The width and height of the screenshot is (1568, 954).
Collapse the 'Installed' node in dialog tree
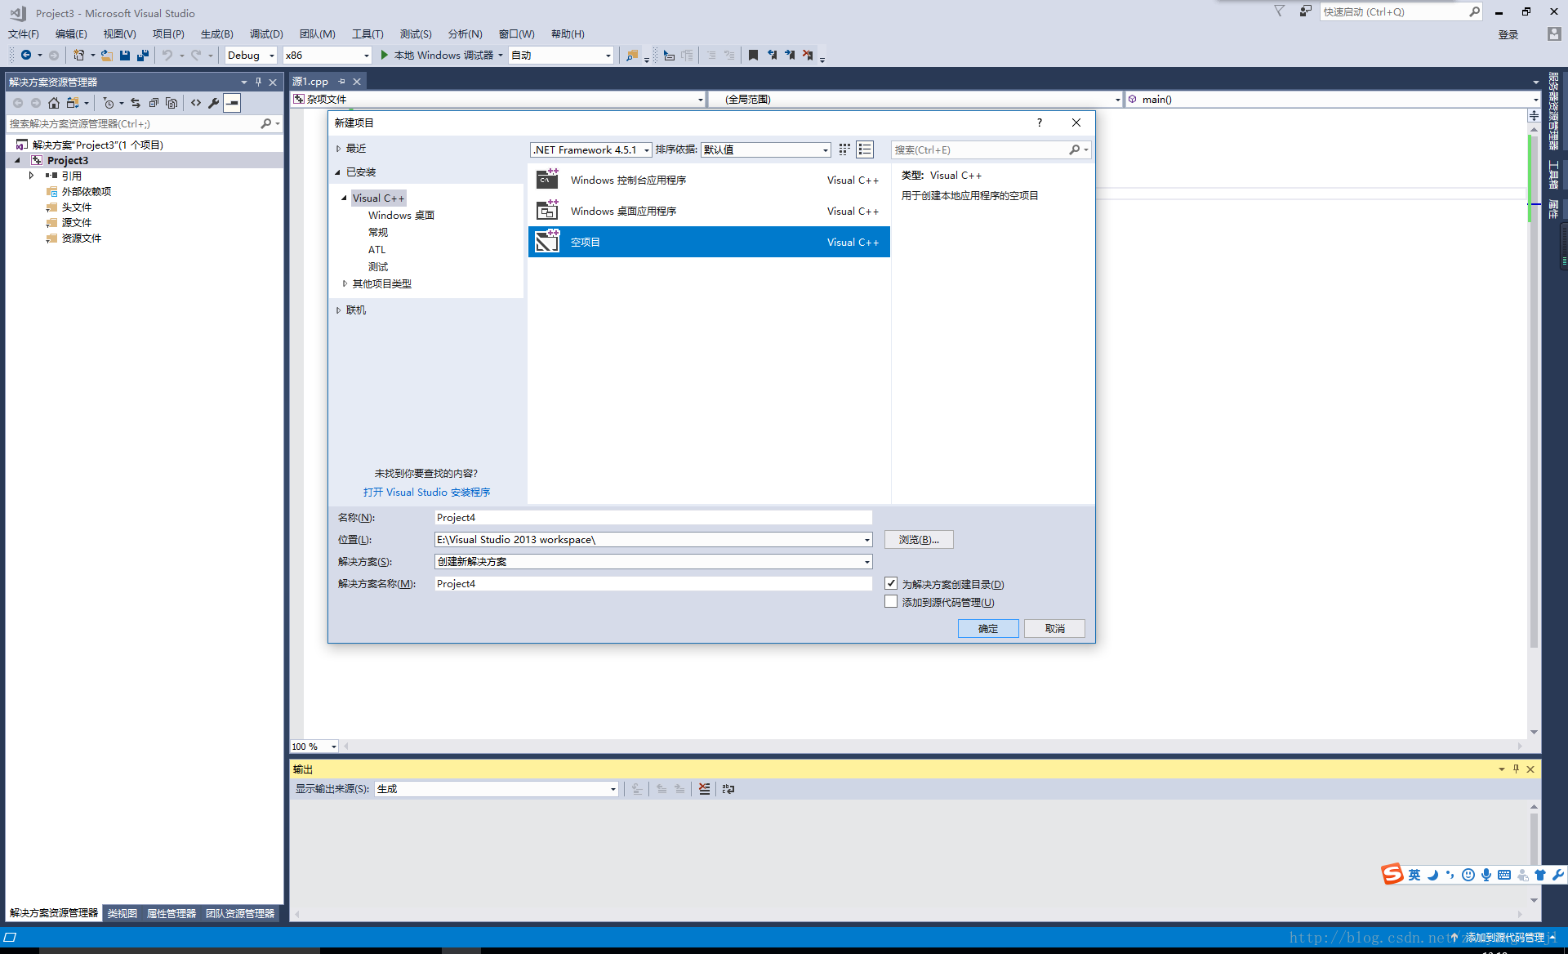[338, 172]
